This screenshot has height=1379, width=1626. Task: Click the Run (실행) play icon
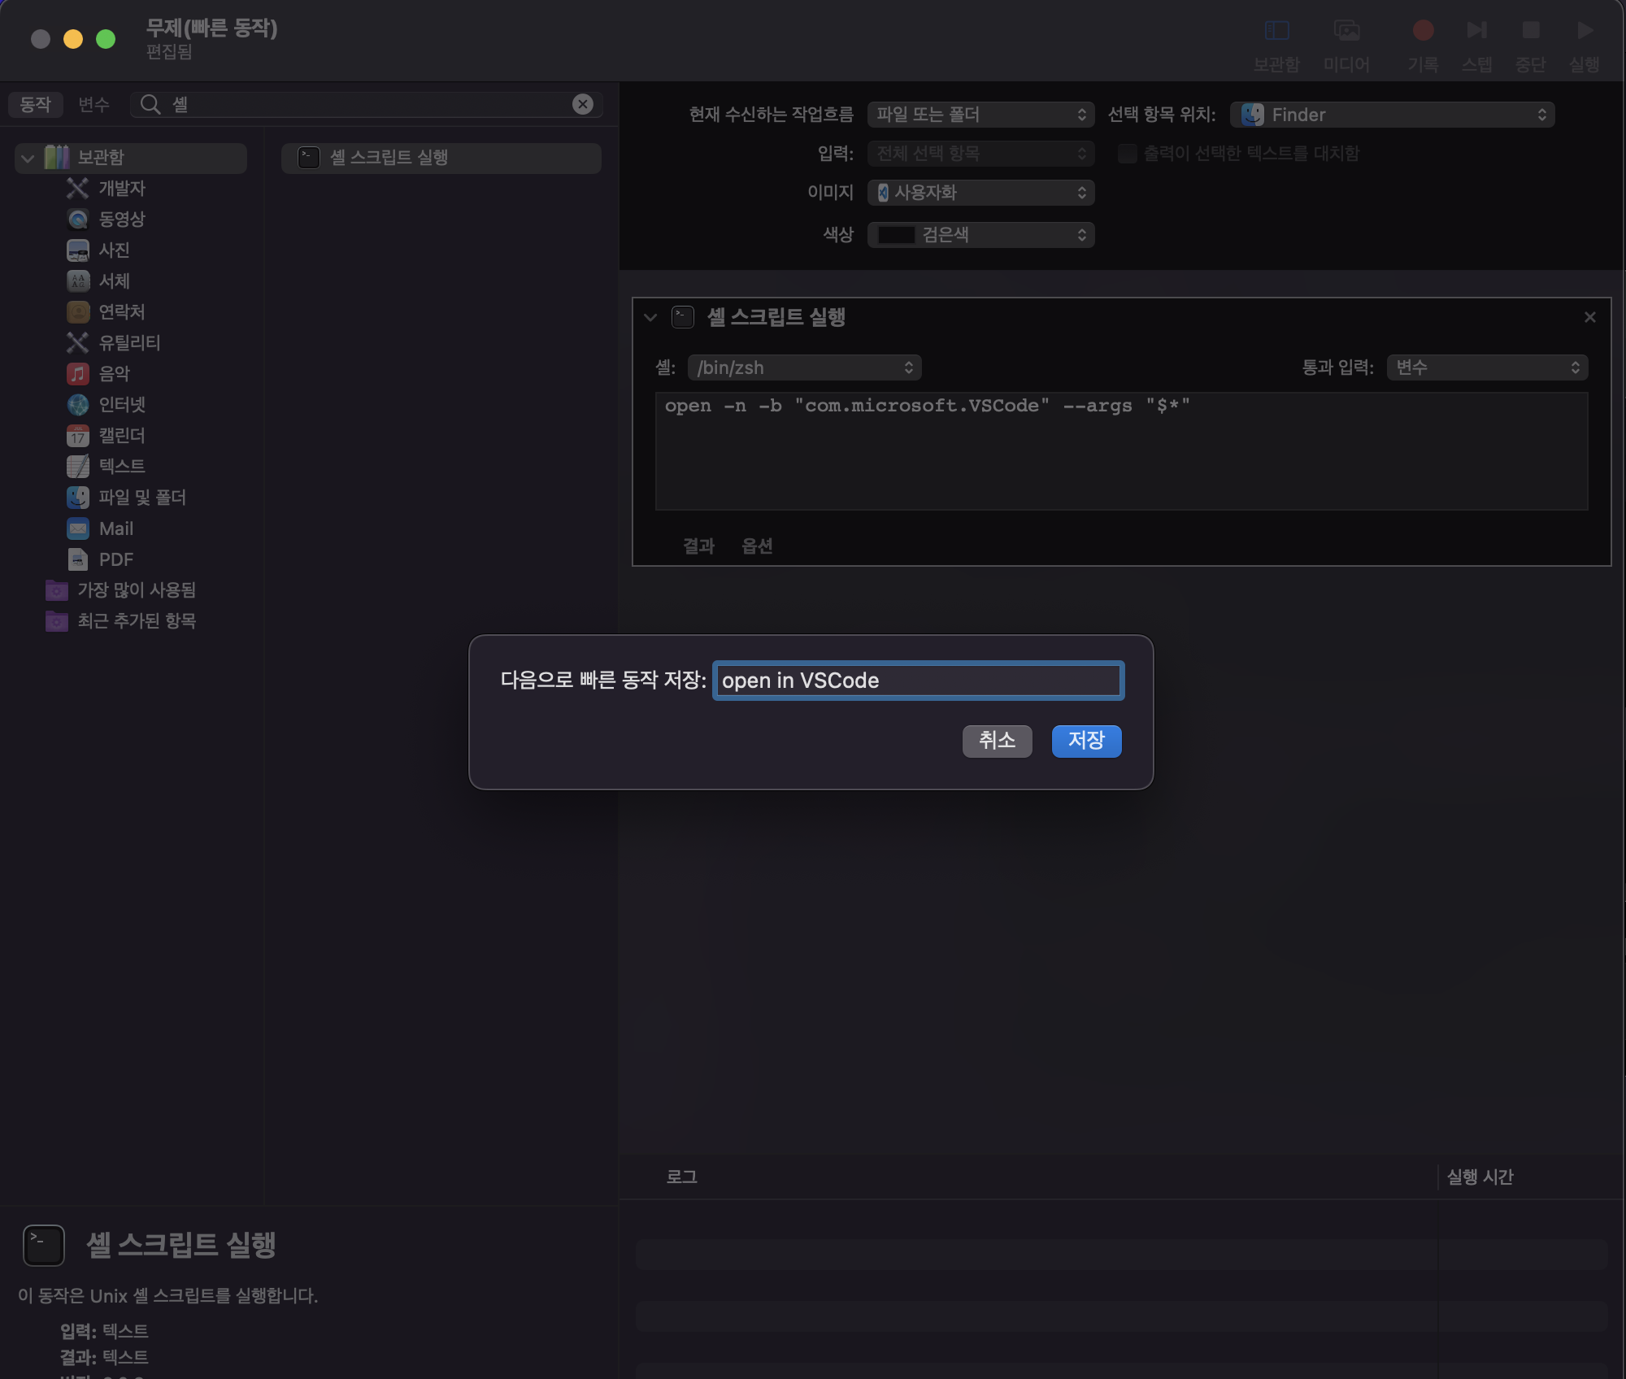tap(1584, 31)
